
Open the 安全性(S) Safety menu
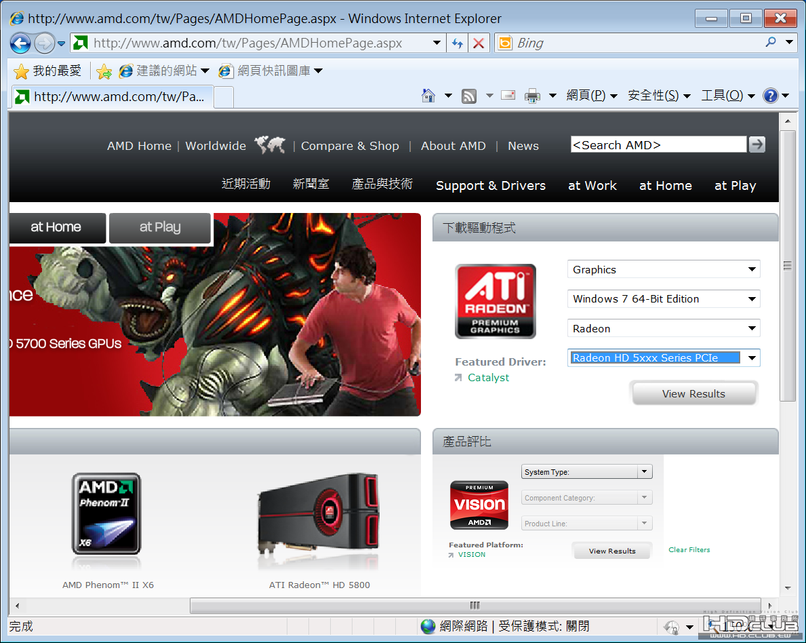pos(658,96)
